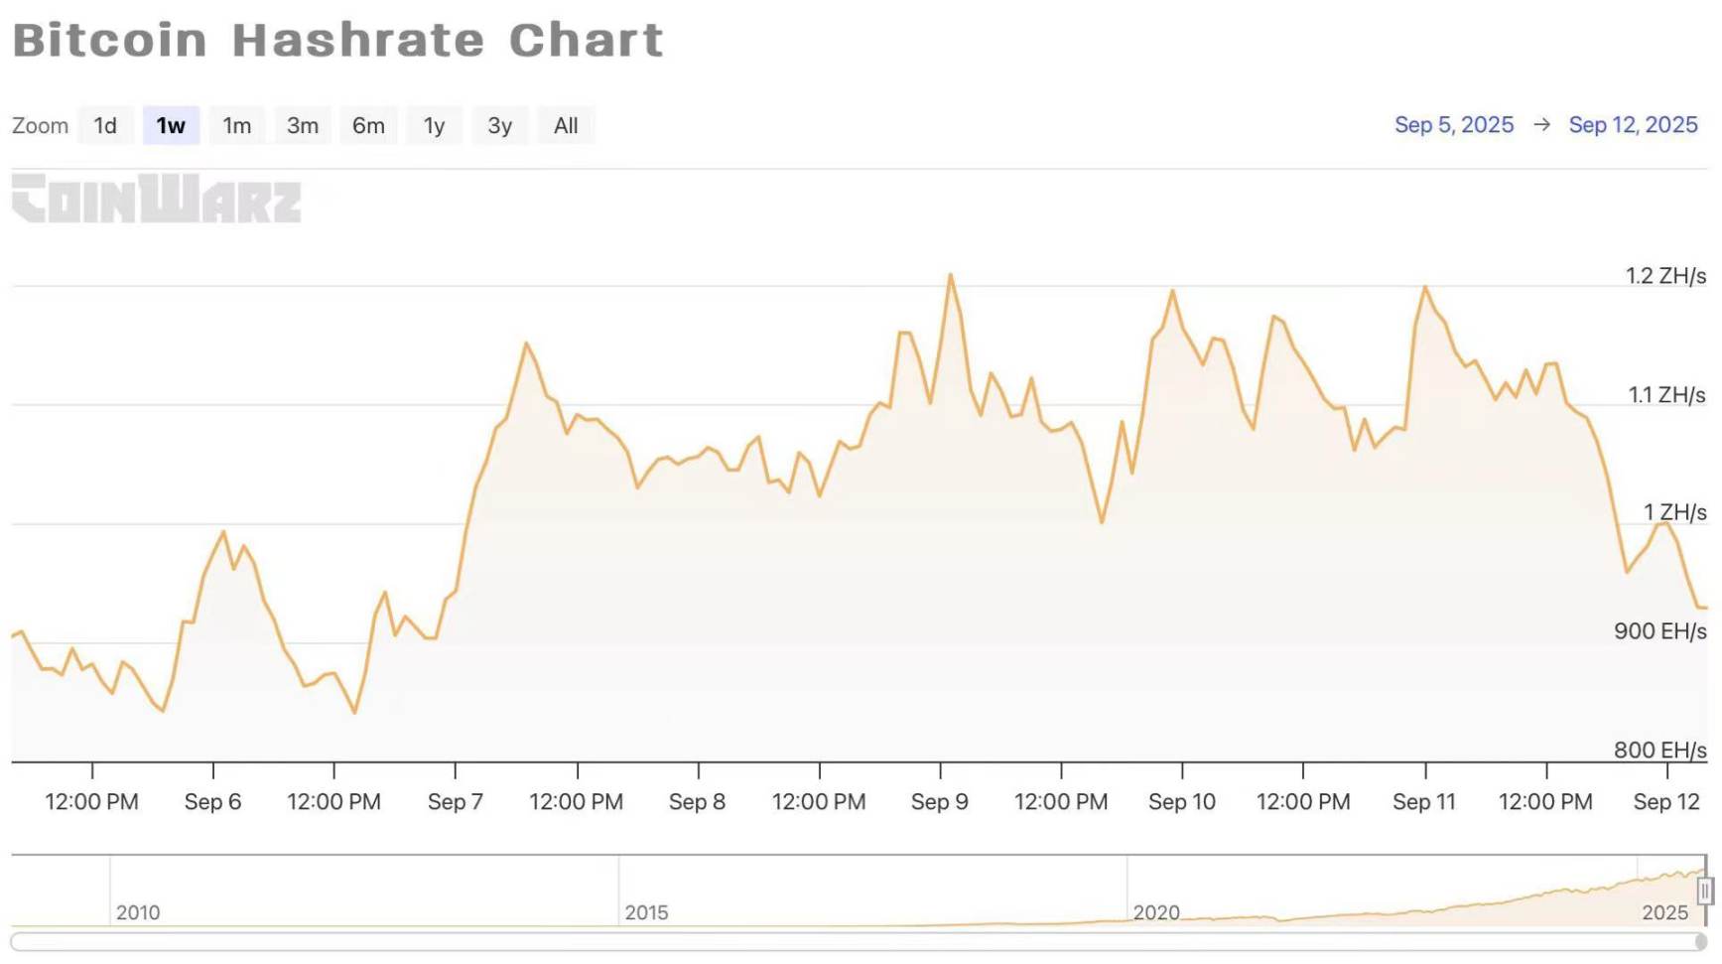The image size is (1722, 964).
Task: Click the Sep 8 axis label
Action: click(x=697, y=801)
